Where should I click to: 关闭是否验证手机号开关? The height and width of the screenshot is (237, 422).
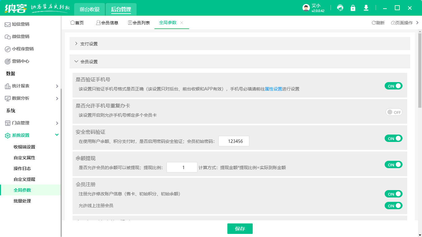point(393,86)
